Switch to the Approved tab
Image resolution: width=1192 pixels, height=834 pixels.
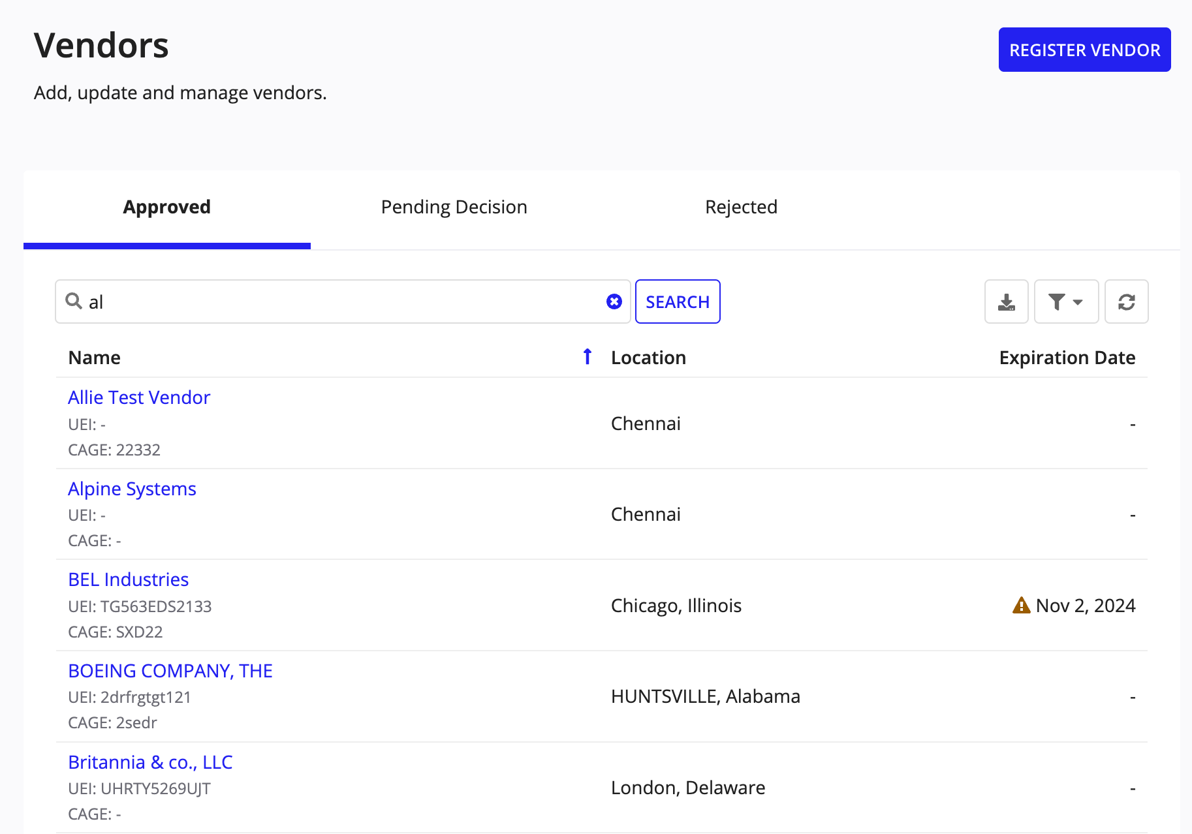tap(167, 210)
